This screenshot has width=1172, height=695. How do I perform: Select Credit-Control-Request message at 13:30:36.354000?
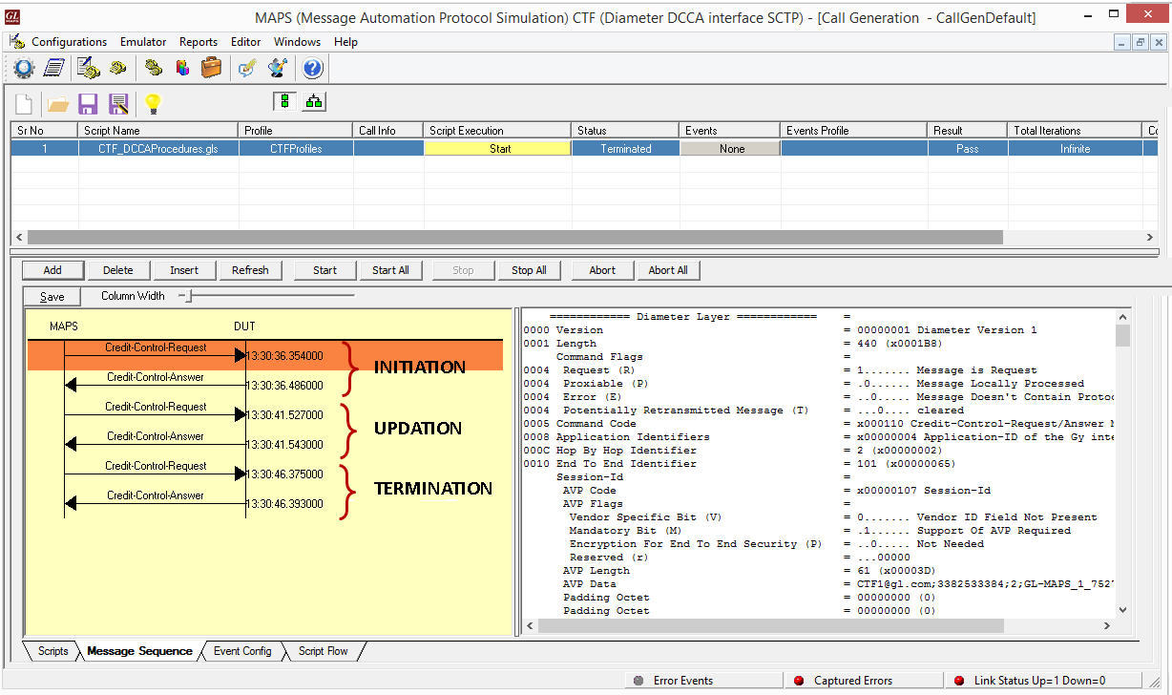[x=265, y=355]
